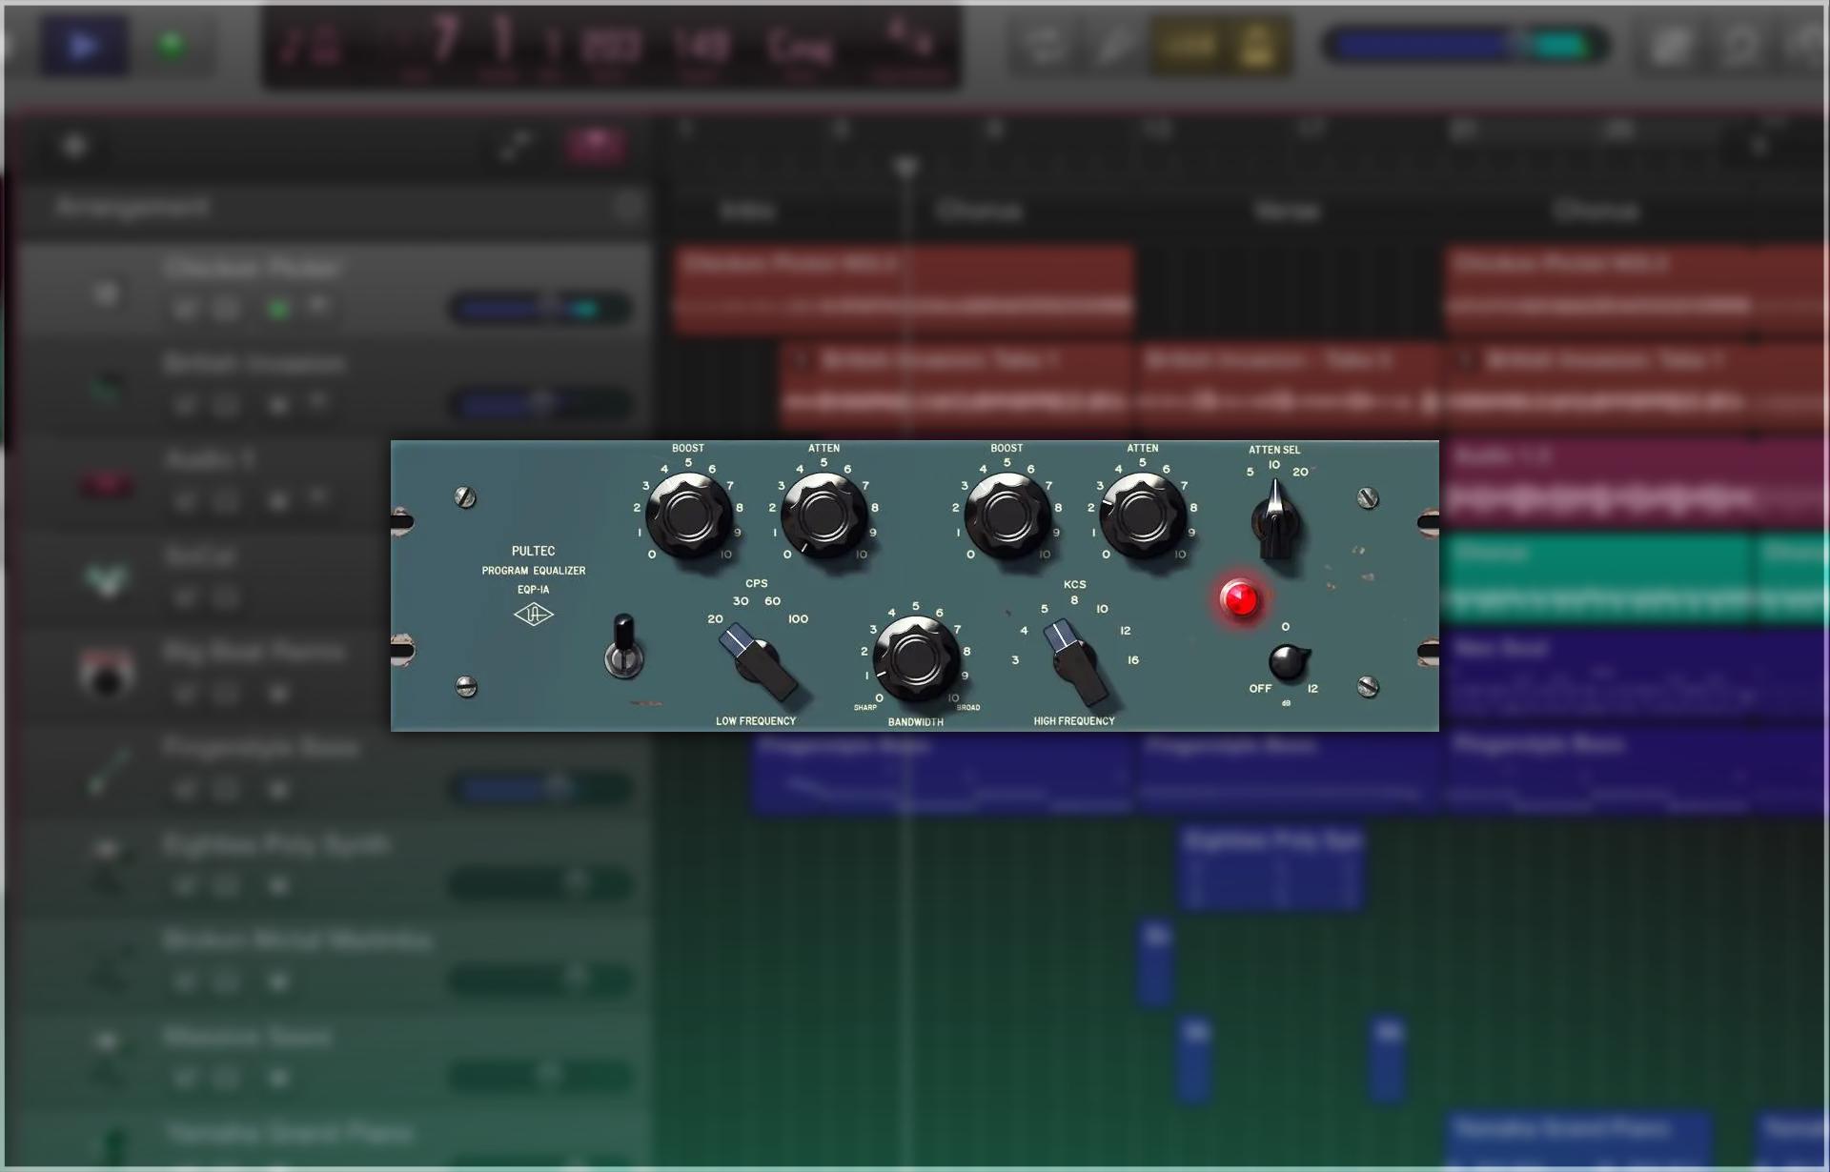Solo the SoCal drummer track
The image size is (1830, 1172).
227,597
